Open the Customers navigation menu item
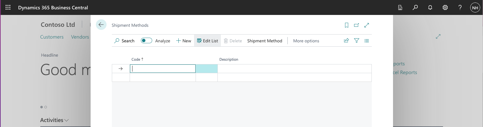483x127 pixels. click(52, 37)
